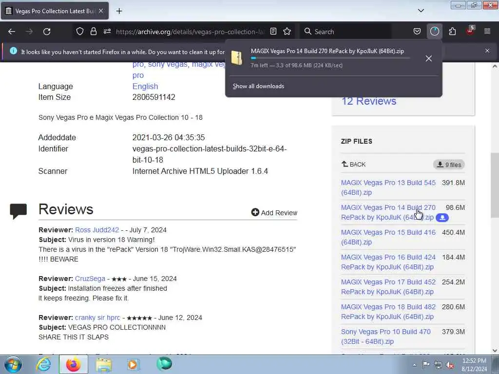Launch Internet Explorer from the taskbar
The width and height of the screenshot is (499, 374).
pyautogui.click(x=43, y=364)
